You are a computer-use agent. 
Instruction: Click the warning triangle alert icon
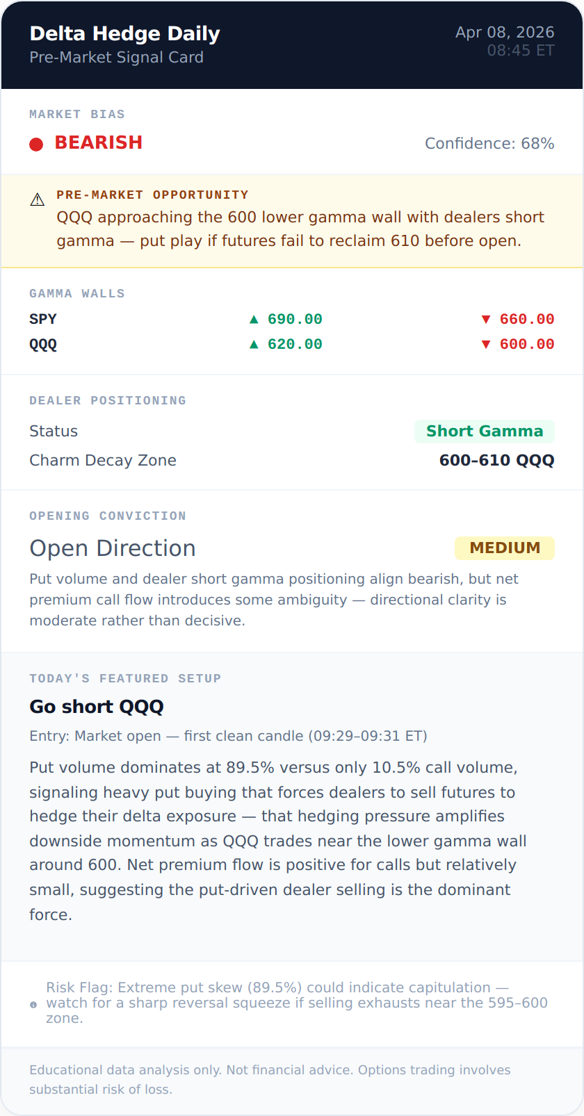click(x=38, y=200)
